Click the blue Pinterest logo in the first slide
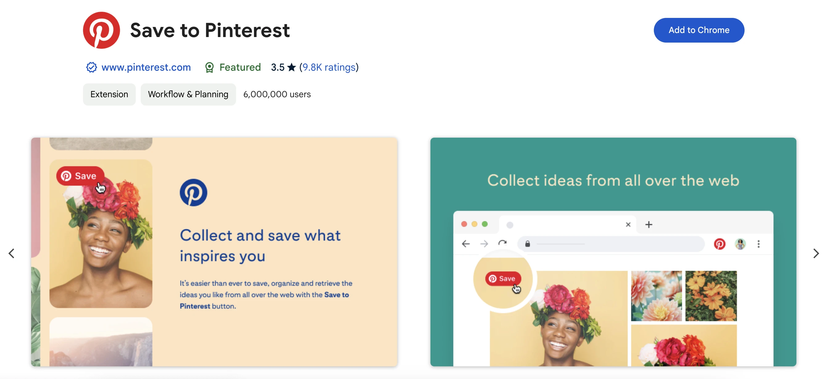822x379 pixels. [x=193, y=193]
